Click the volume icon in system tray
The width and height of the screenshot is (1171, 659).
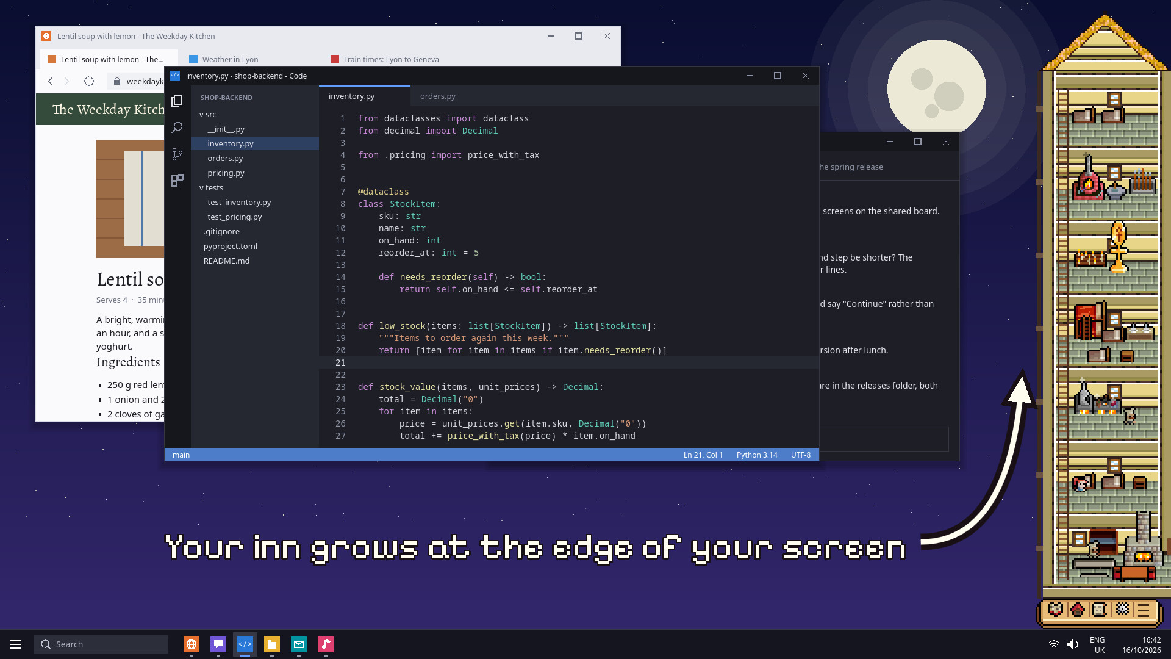click(x=1073, y=644)
